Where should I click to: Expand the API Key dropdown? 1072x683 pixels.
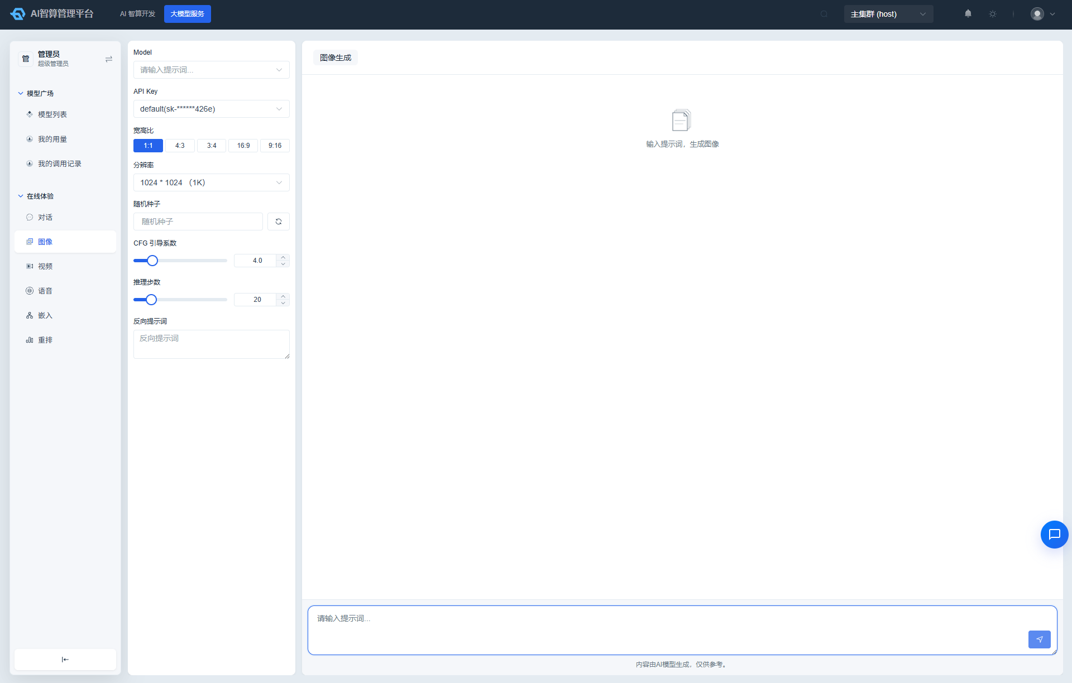[x=212, y=109]
